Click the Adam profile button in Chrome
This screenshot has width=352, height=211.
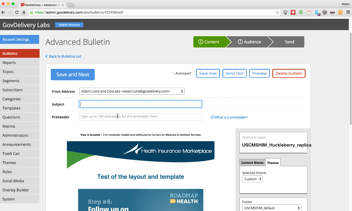(346, 4)
